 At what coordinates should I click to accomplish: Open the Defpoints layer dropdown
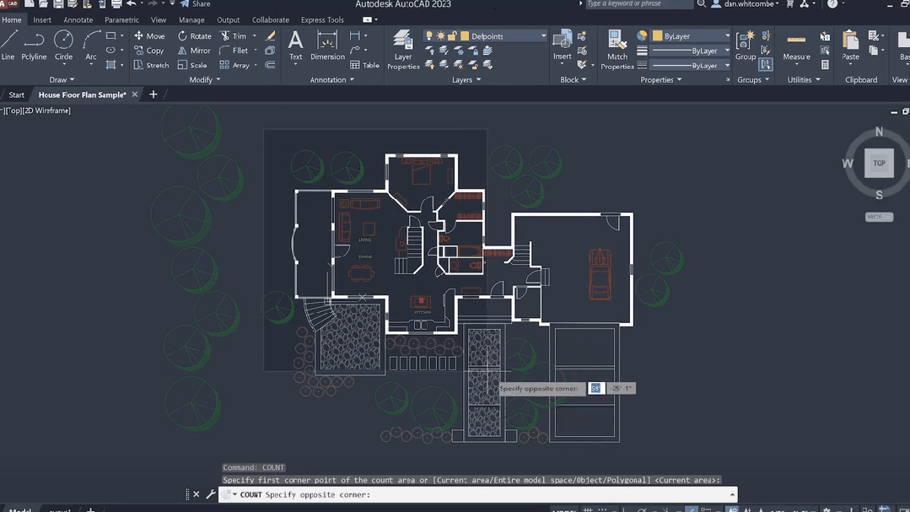[x=543, y=36]
